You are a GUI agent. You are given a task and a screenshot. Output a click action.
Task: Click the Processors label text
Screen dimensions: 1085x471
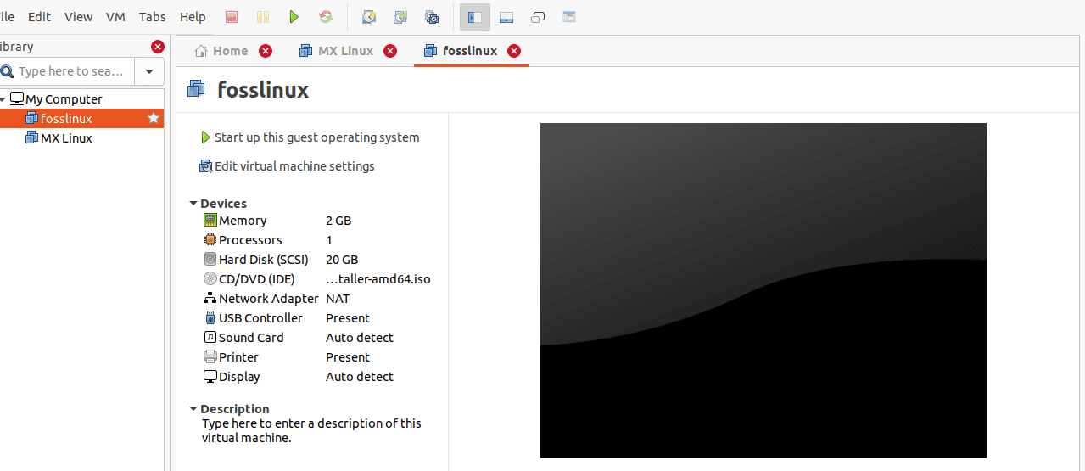point(250,240)
